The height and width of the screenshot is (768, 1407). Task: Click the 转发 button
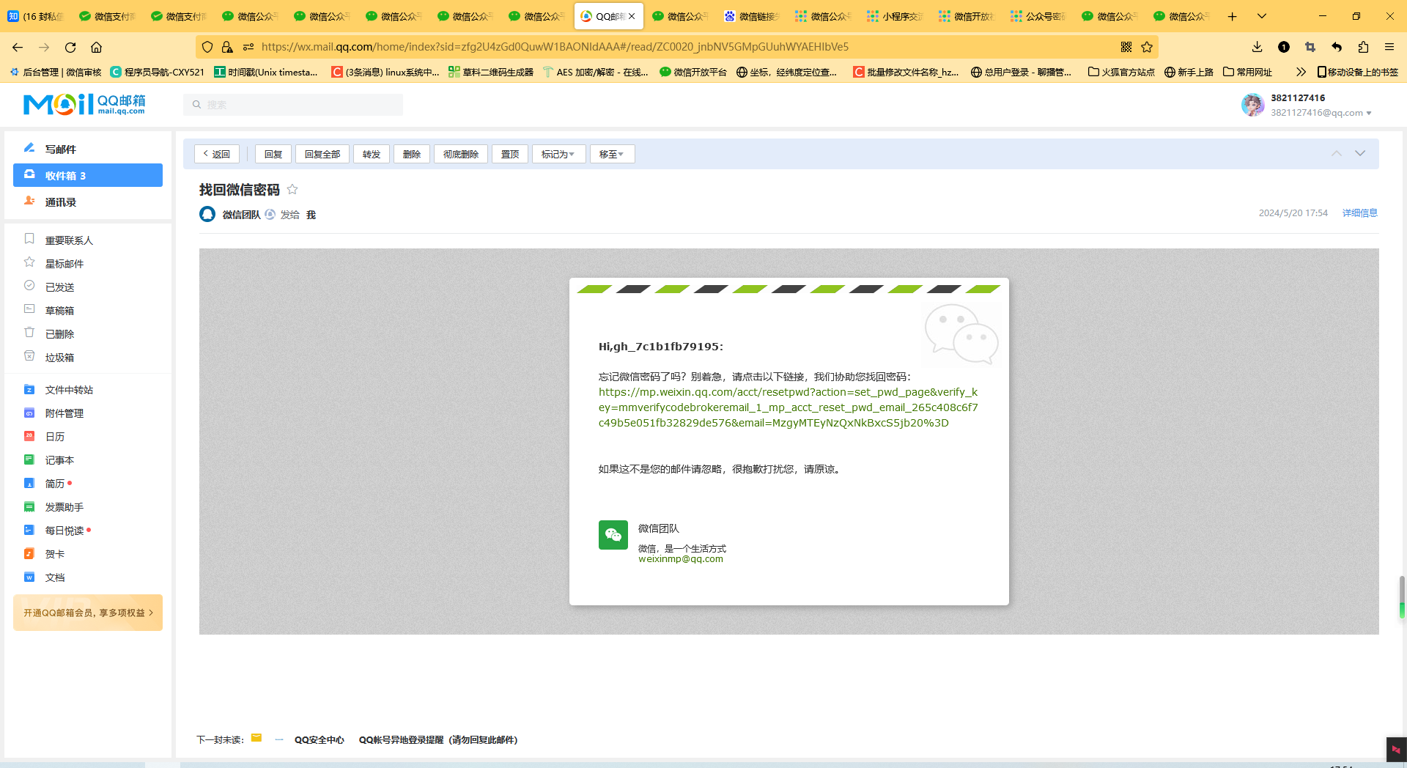click(x=372, y=154)
